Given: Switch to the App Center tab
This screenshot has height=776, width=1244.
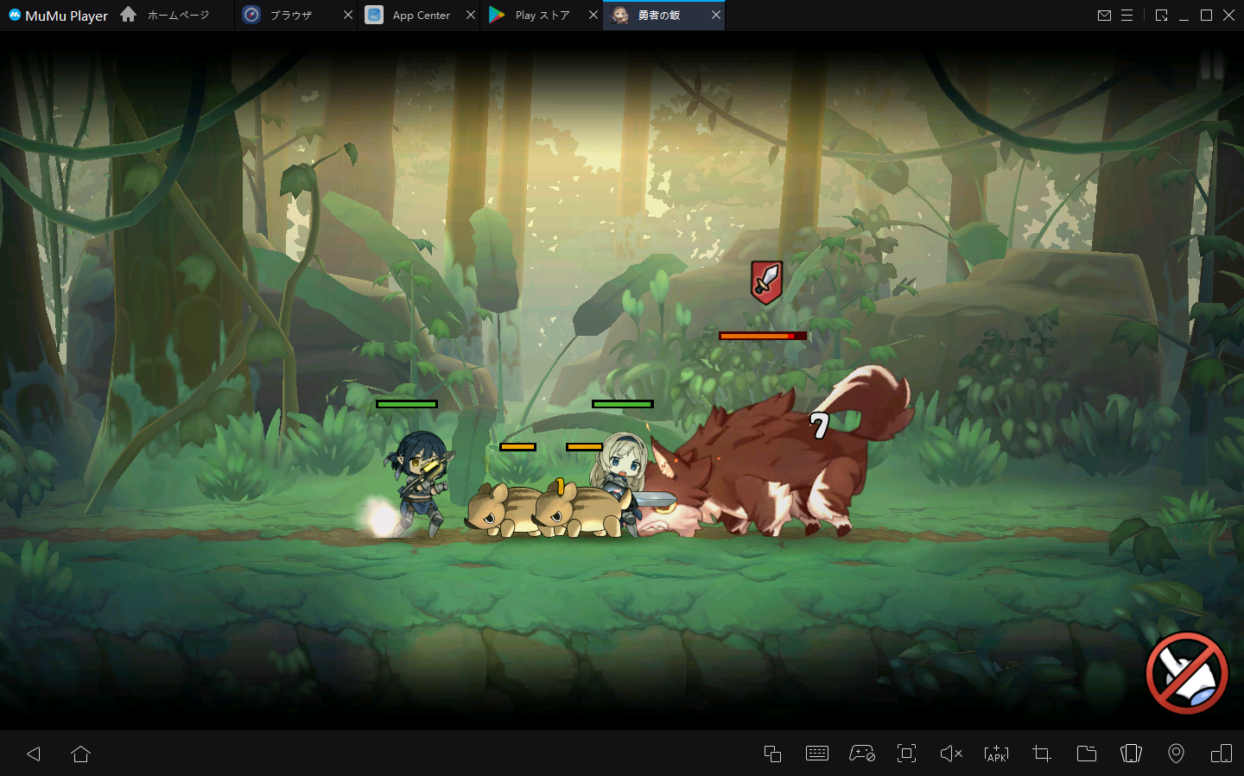Looking at the screenshot, I should [x=418, y=15].
